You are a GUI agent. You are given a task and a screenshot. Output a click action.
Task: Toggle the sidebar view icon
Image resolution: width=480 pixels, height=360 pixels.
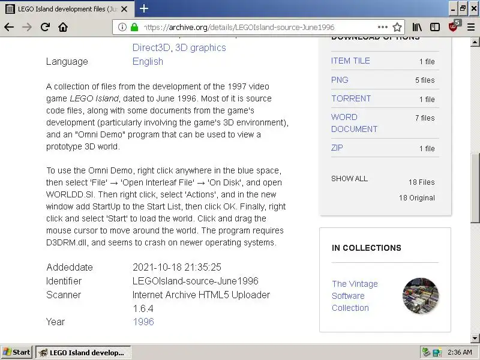pyautogui.click(x=434, y=27)
